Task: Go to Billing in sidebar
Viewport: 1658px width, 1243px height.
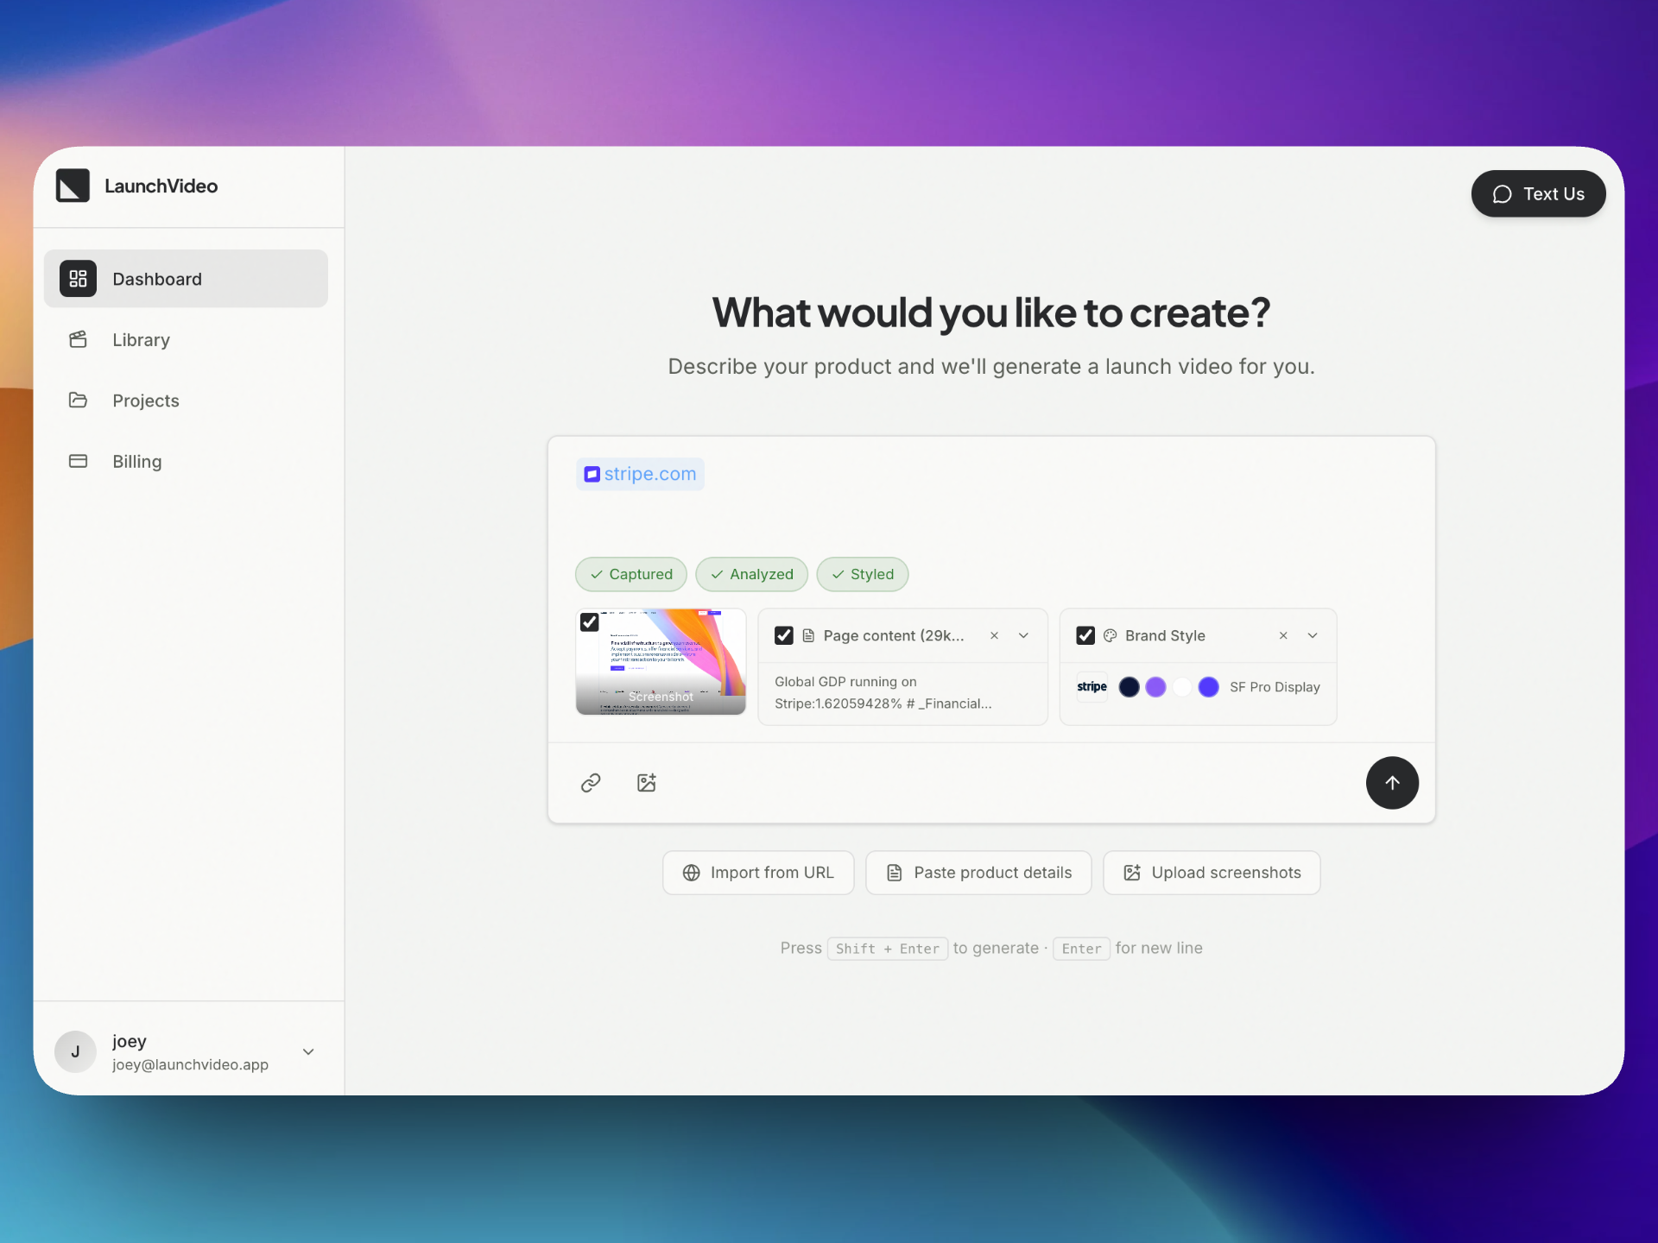Action: [x=136, y=462]
